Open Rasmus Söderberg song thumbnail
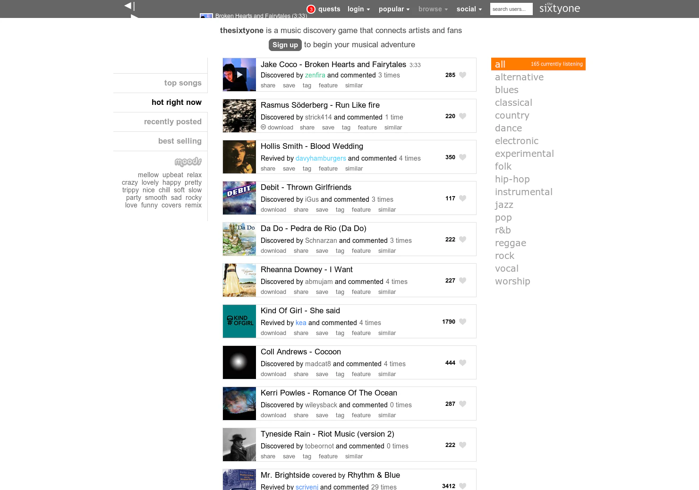 coord(239,116)
